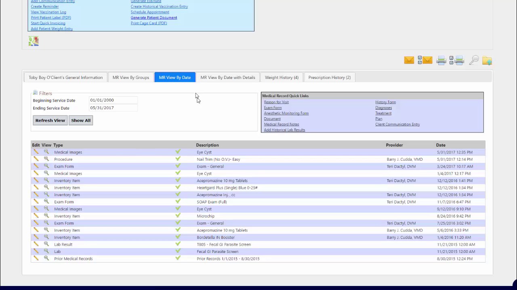Open the History Form quick link
The width and height of the screenshot is (517, 290).
(x=386, y=102)
